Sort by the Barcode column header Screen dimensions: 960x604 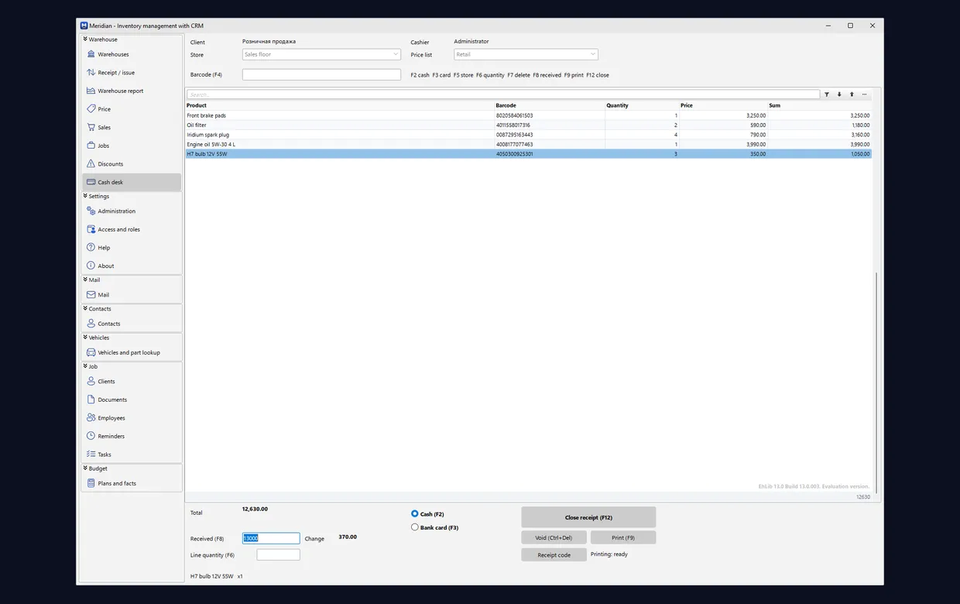(x=550, y=105)
